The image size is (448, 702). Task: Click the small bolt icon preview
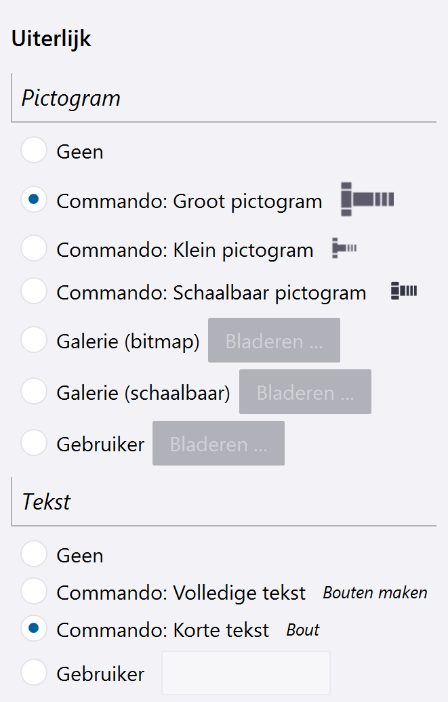(x=344, y=249)
